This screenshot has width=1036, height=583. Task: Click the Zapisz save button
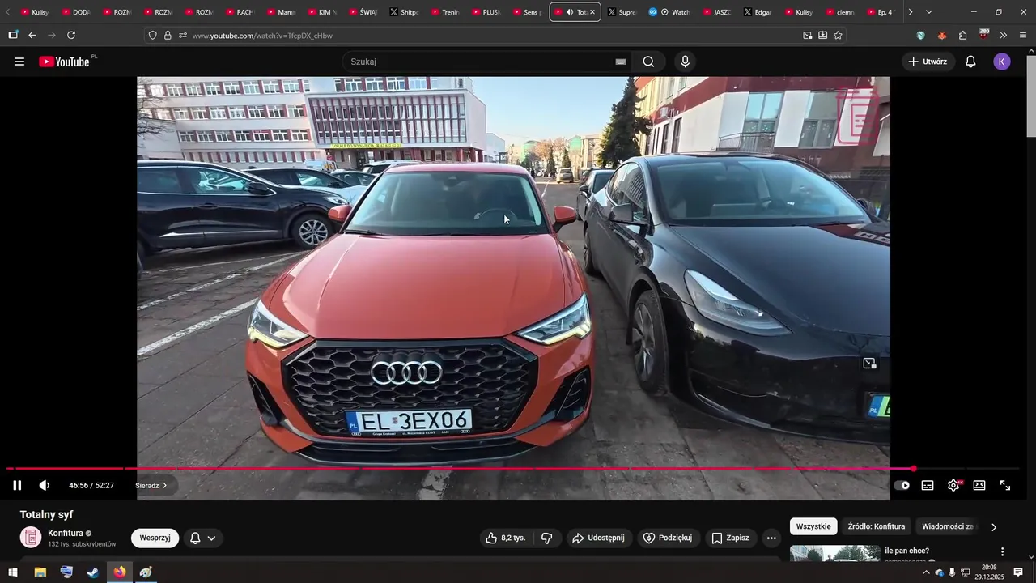[x=730, y=538]
